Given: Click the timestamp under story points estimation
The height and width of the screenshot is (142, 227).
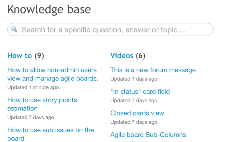Looking at the screenshot, I should pyautogui.click(x=31, y=117).
